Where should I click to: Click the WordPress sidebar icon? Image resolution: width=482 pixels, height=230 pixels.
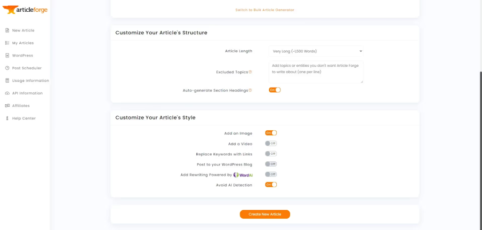pos(8,56)
